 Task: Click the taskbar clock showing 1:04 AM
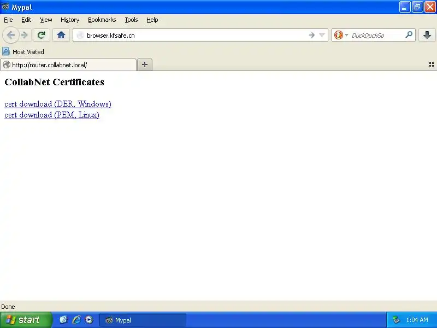tap(417, 320)
